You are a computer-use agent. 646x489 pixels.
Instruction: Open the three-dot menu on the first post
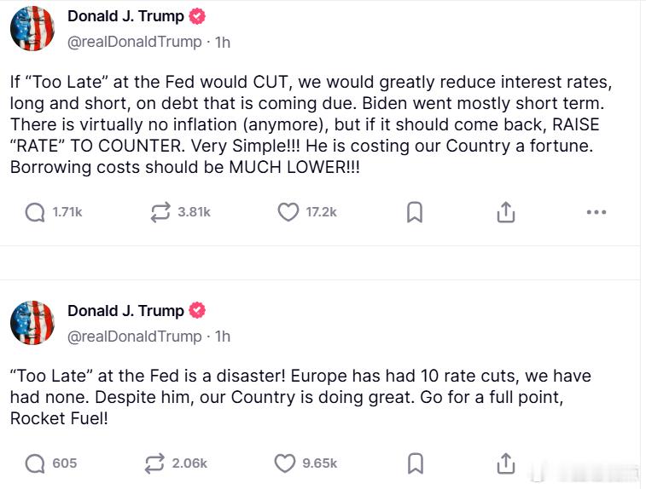[597, 212]
